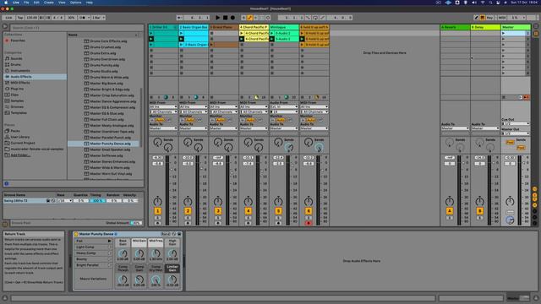Click track 5 Send B knob
Screen dimensions: 541x304
click(289, 148)
